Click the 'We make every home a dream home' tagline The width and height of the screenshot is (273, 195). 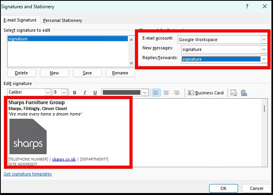coord(45,114)
